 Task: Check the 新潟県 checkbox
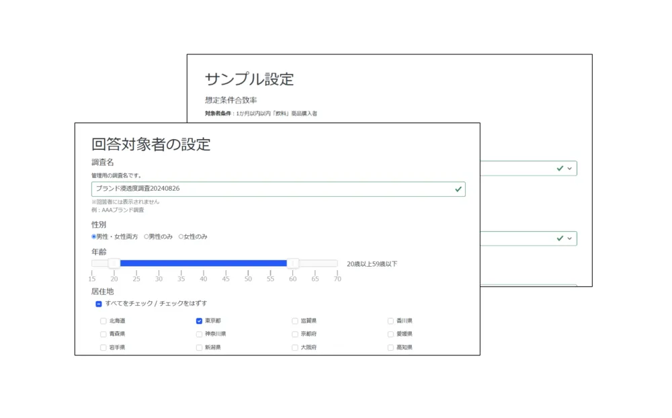coord(199,347)
